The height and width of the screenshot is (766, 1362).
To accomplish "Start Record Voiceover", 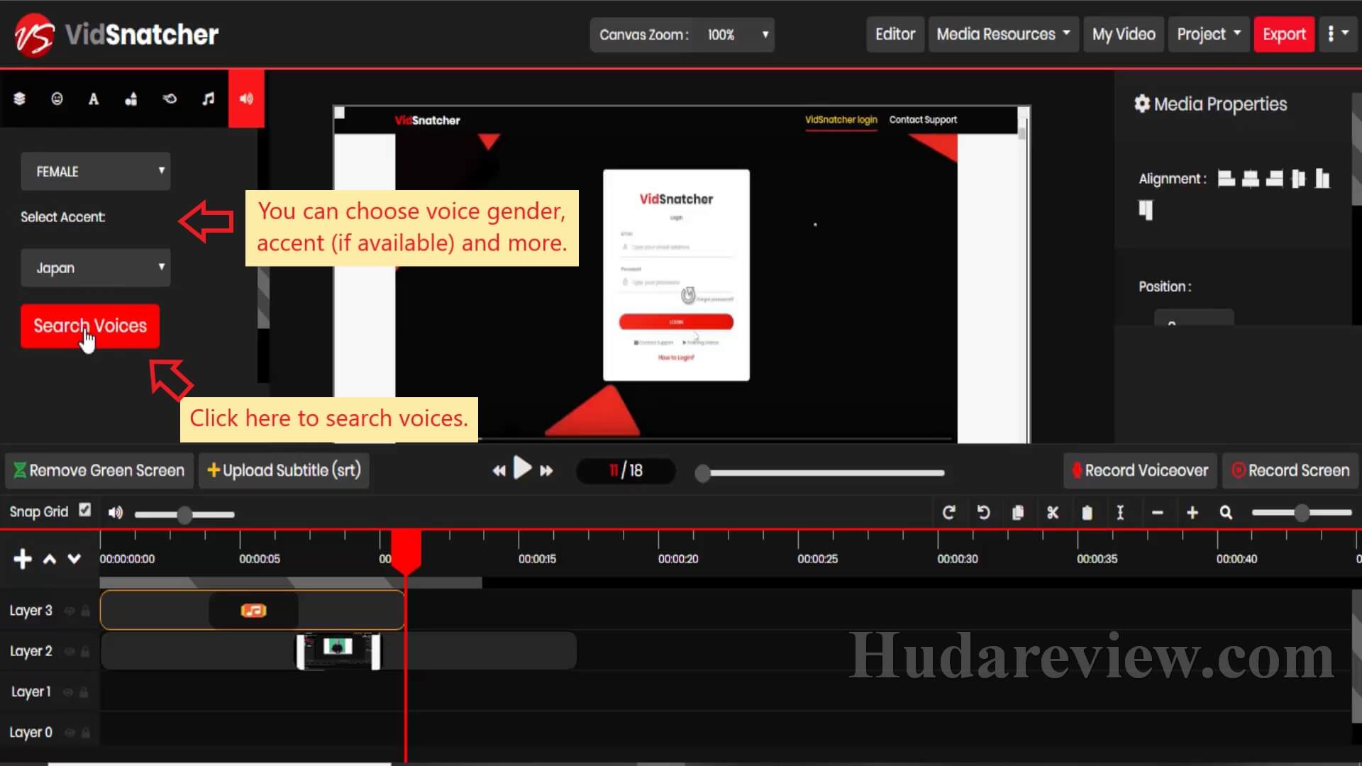I will 1140,470.
